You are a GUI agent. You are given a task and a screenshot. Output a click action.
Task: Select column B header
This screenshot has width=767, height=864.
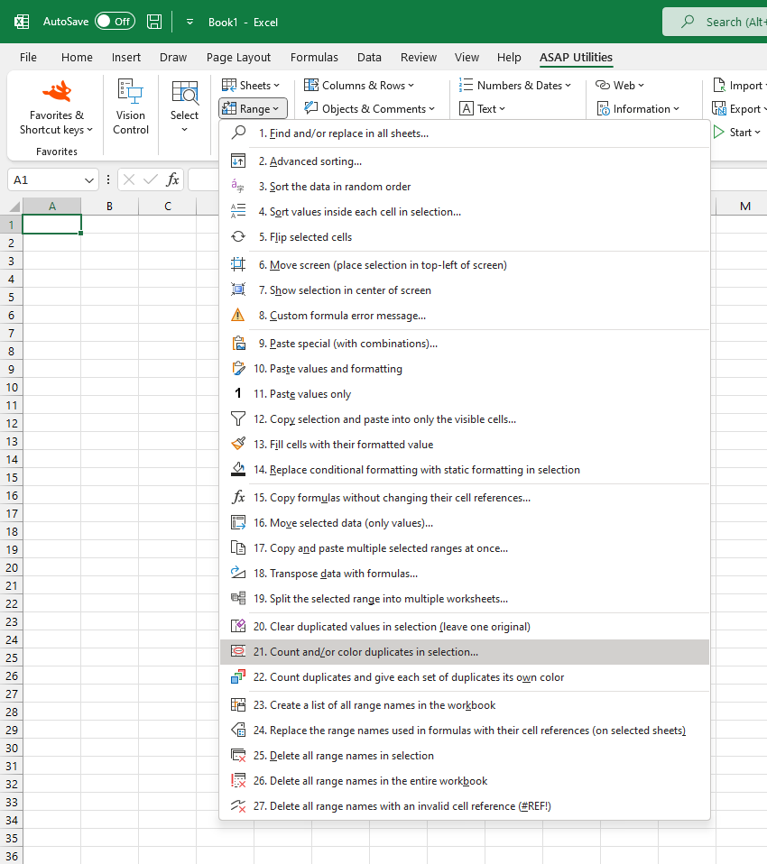click(x=110, y=207)
